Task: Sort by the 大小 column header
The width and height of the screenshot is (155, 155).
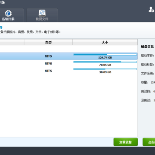Action: pyautogui.click(x=105, y=42)
